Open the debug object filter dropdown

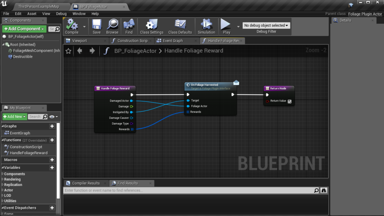coord(266,25)
